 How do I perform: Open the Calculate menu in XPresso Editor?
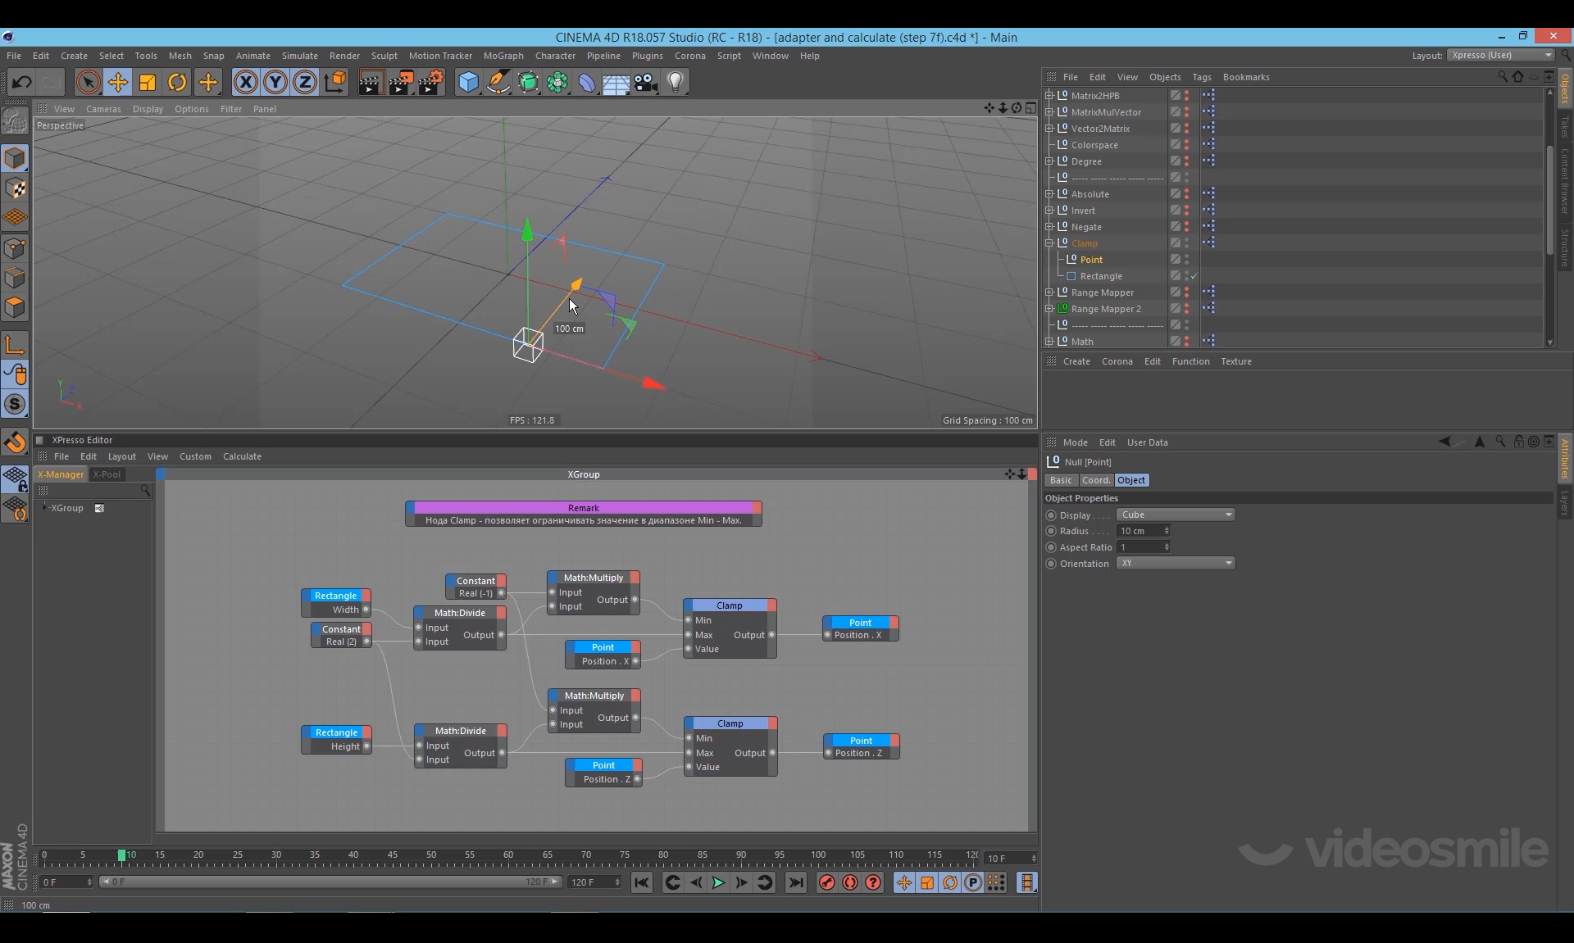(x=242, y=456)
